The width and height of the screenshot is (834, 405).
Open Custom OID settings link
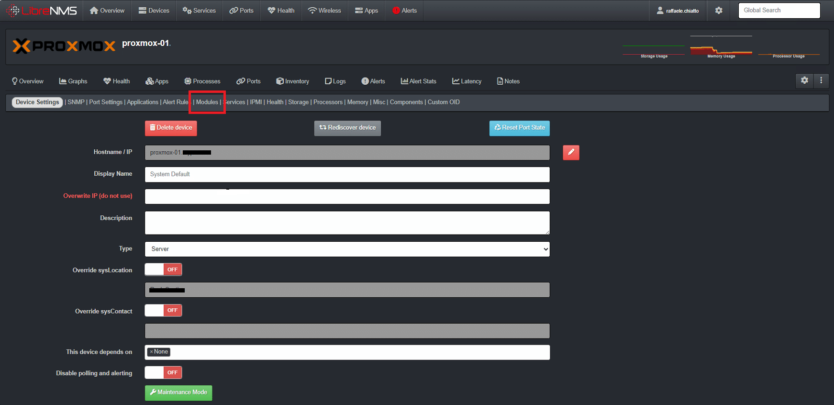click(x=444, y=102)
